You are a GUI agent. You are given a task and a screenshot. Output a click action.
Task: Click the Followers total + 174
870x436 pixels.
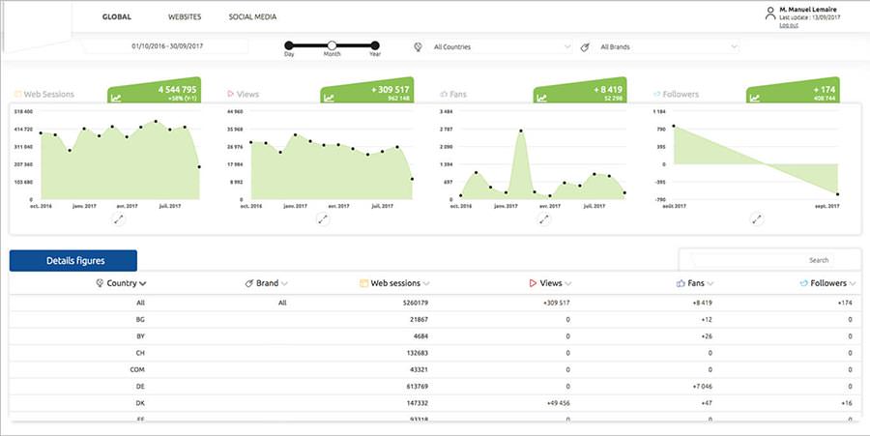click(x=825, y=89)
